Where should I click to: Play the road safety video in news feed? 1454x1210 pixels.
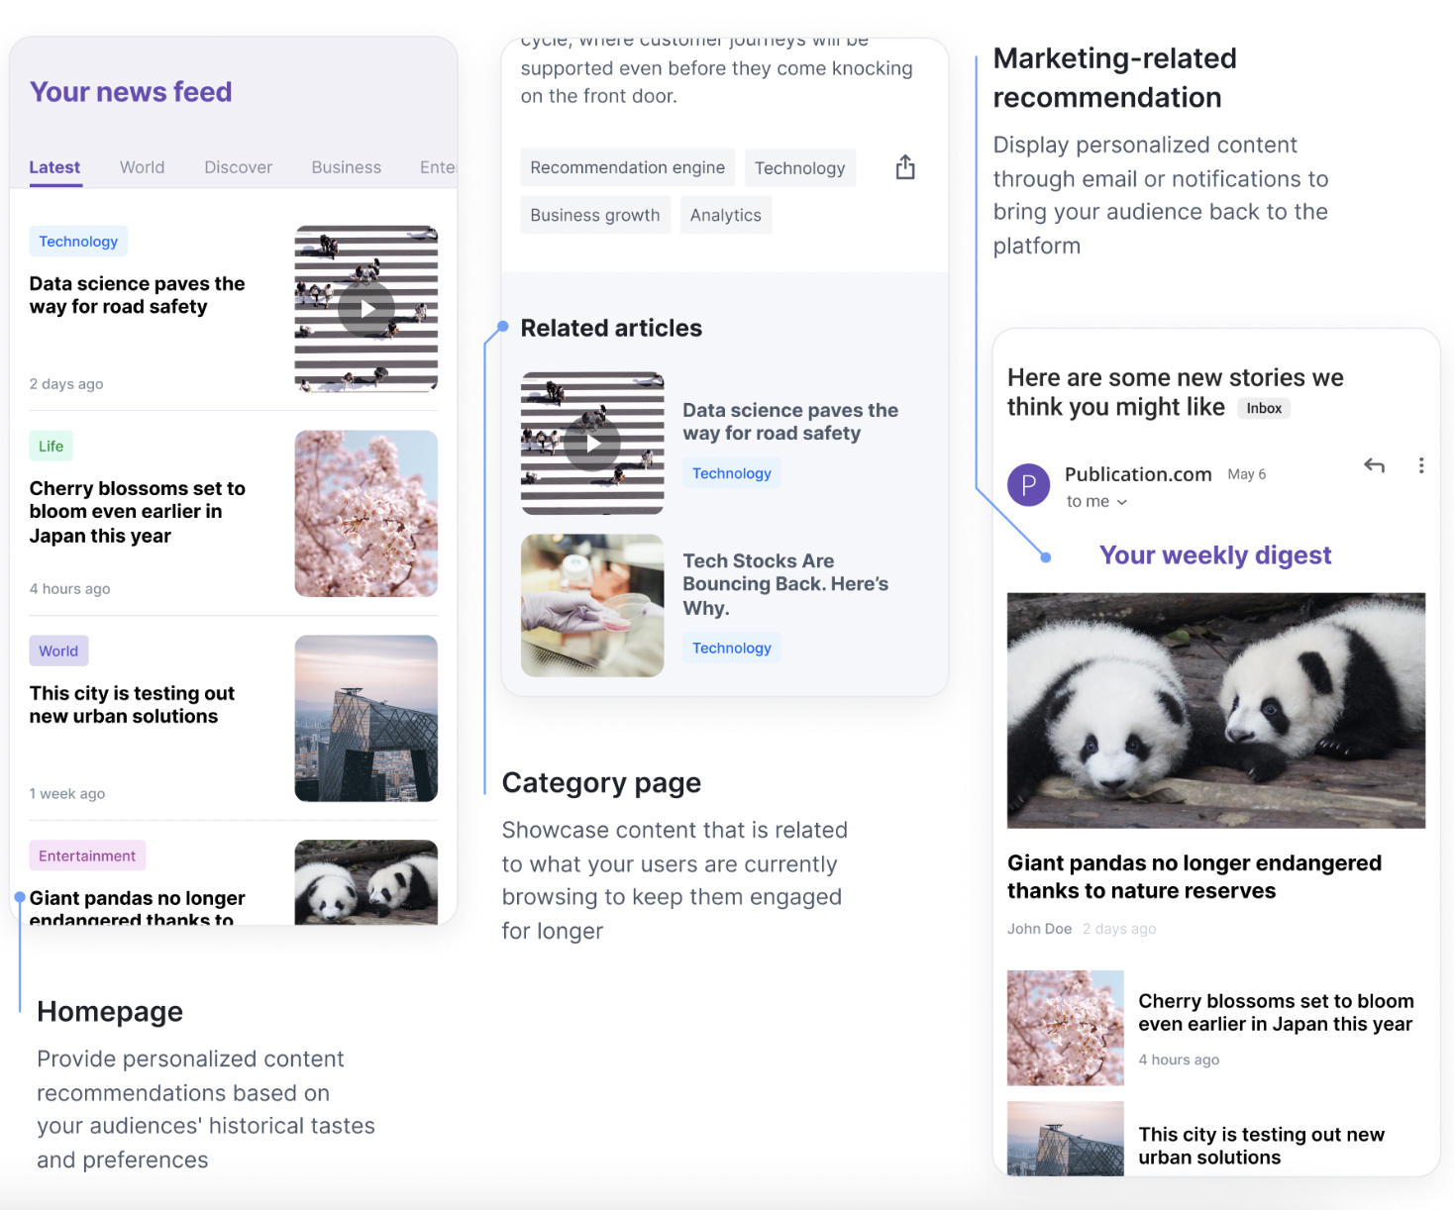pos(366,308)
